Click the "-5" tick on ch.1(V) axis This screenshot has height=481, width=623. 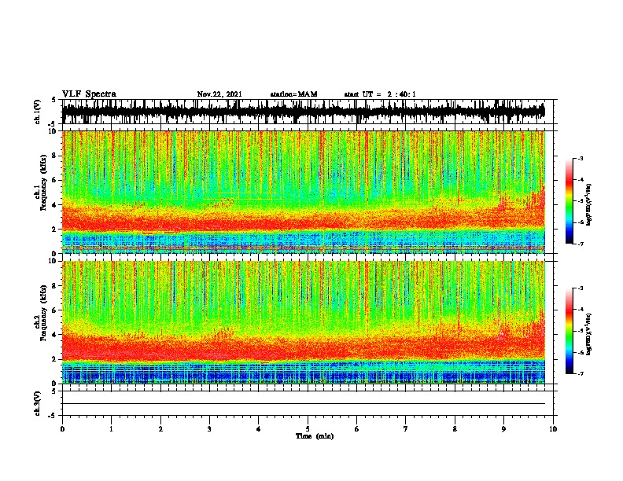pyautogui.click(x=52, y=124)
